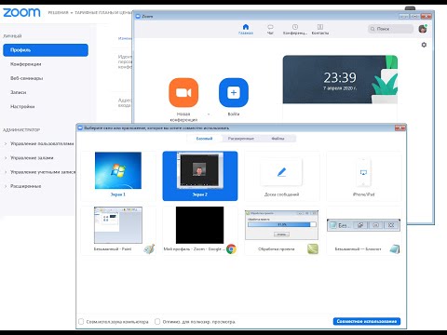Click the Zoom icon in share dialog title bar

coord(80,127)
